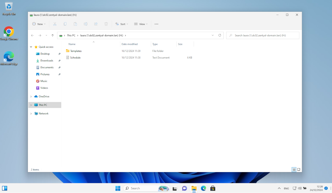Navigate back using the back arrow

[x=32, y=35]
